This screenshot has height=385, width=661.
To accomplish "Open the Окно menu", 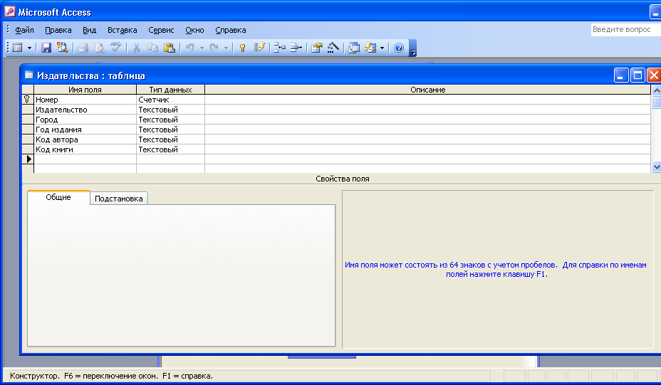I will click(x=194, y=30).
